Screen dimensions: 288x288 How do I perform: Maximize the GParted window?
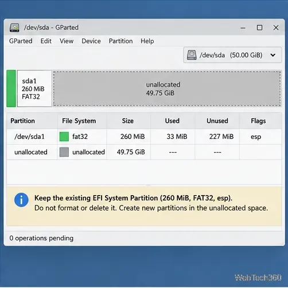point(259,28)
